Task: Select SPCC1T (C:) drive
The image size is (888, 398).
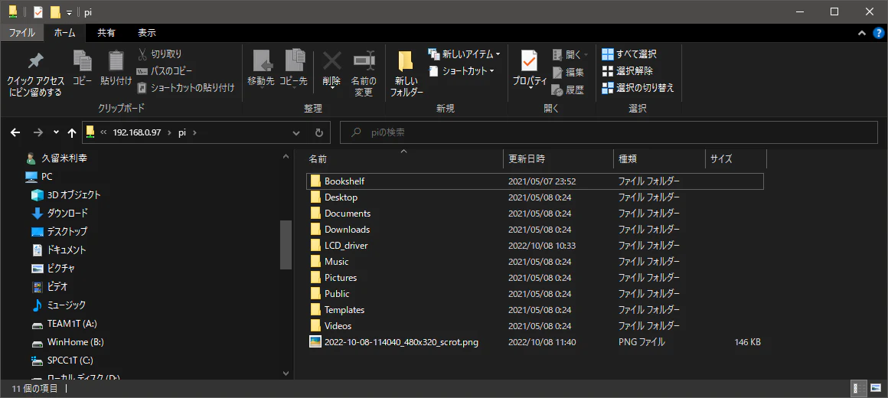Action: tap(62, 360)
